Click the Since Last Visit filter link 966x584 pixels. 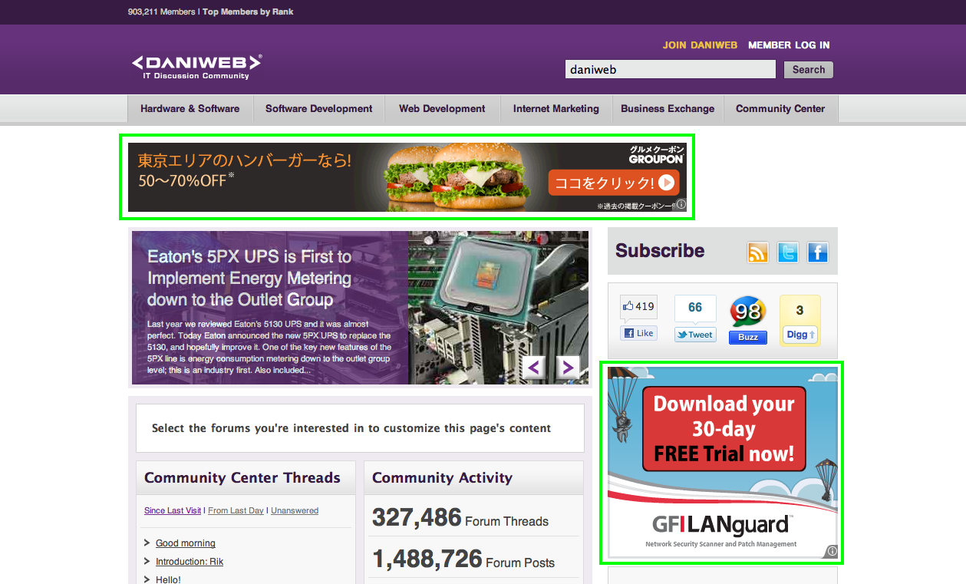173,510
